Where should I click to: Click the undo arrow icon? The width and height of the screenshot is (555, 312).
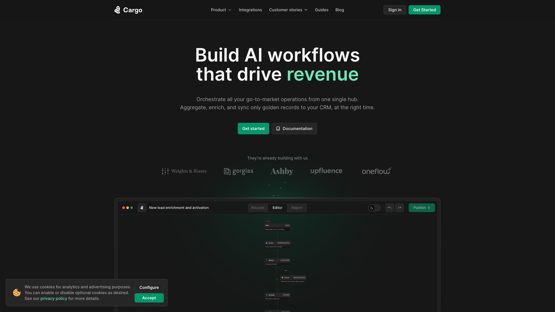tap(389, 208)
